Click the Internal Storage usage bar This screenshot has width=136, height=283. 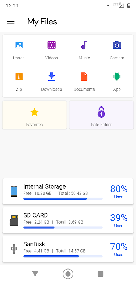[63, 198]
